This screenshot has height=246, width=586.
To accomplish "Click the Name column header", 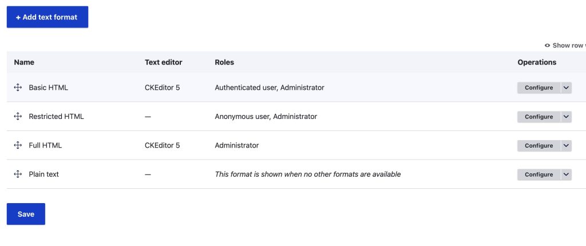I will [24, 62].
